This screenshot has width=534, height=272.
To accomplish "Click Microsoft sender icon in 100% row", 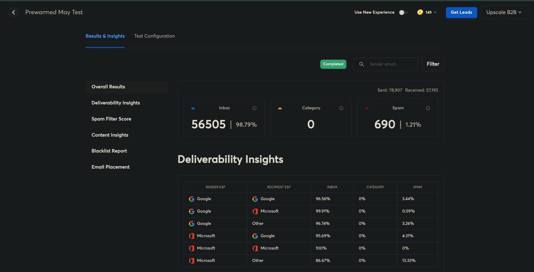I will click(x=192, y=248).
